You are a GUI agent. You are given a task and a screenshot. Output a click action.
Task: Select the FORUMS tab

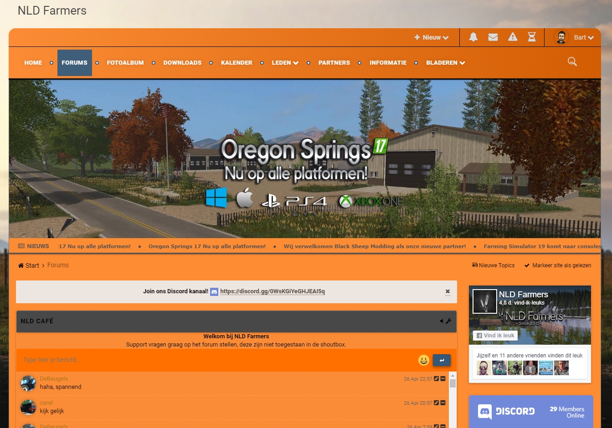(74, 63)
